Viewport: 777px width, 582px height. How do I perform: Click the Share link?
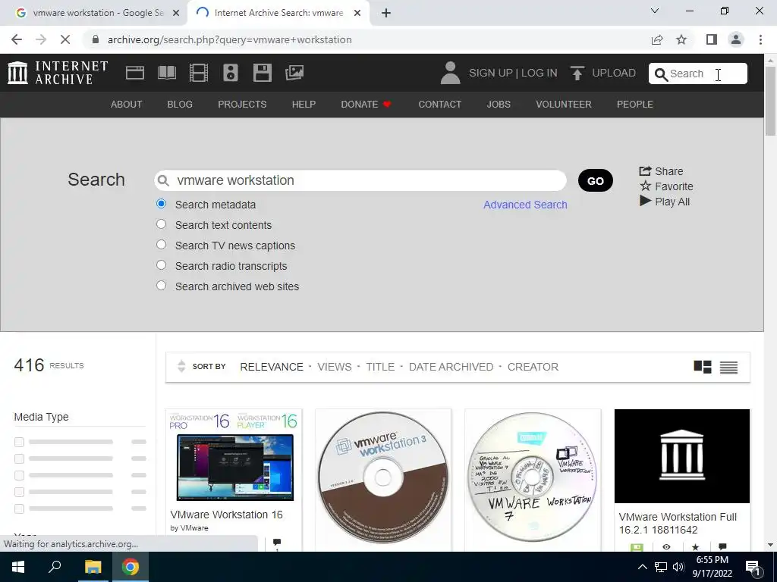coord(661,171)
